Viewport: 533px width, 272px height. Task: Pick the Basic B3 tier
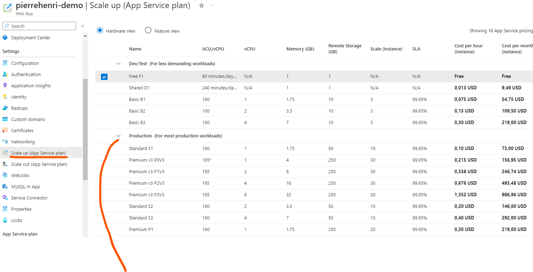pos(314,123)
